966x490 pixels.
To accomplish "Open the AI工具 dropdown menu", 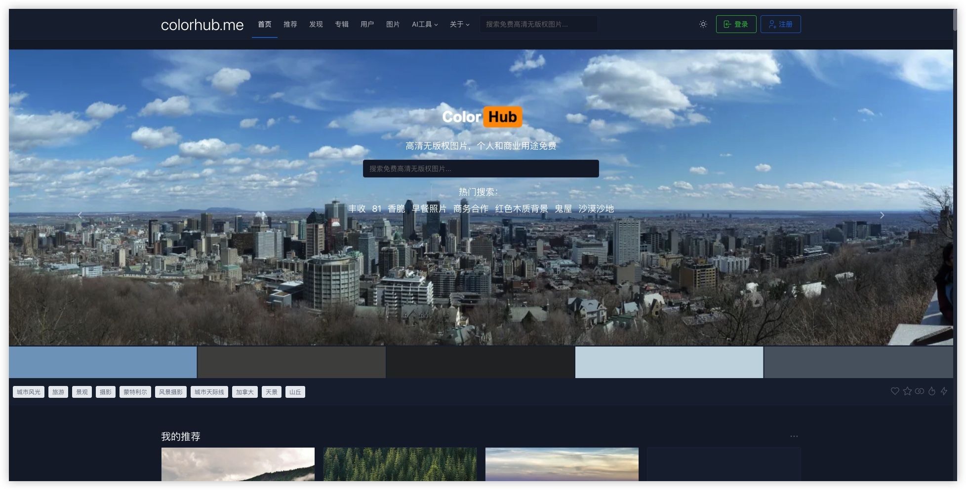I will pyautogui.click(x=424, y=24).
